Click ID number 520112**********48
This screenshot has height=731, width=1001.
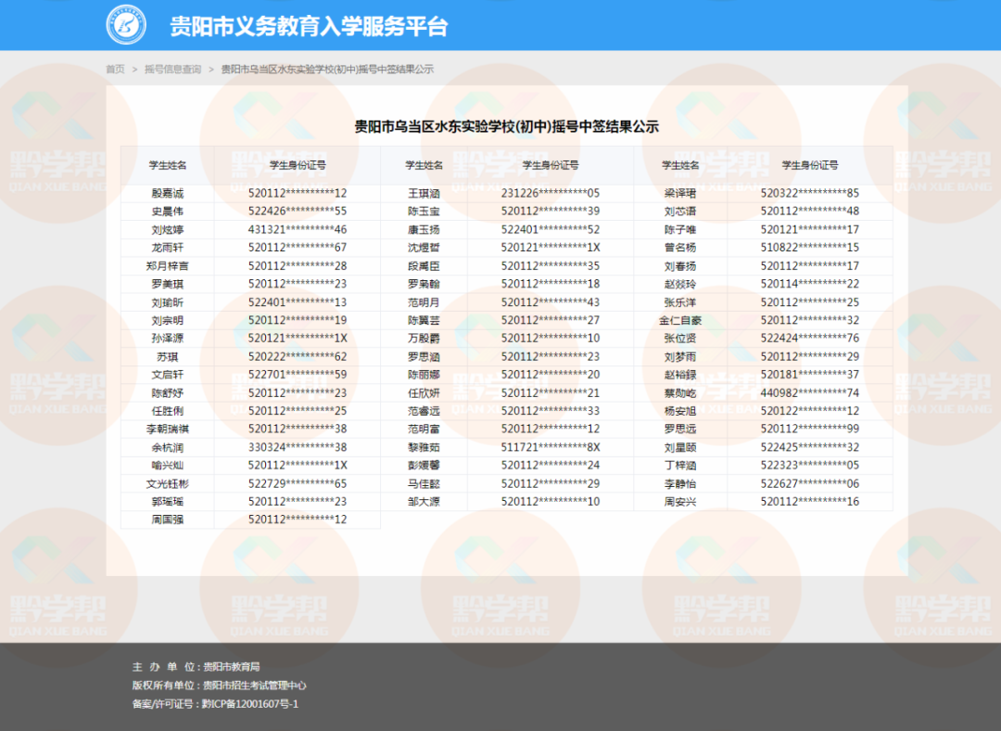[809, 211]
